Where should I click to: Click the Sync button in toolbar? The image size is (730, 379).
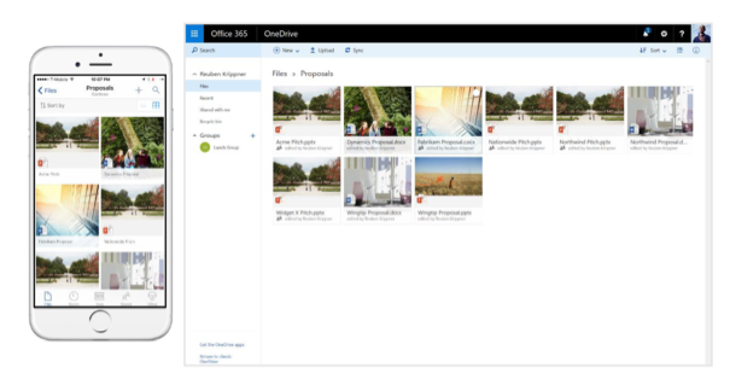354,51
